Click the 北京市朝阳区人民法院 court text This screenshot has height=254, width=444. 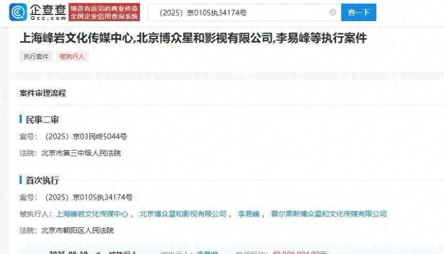77,230
